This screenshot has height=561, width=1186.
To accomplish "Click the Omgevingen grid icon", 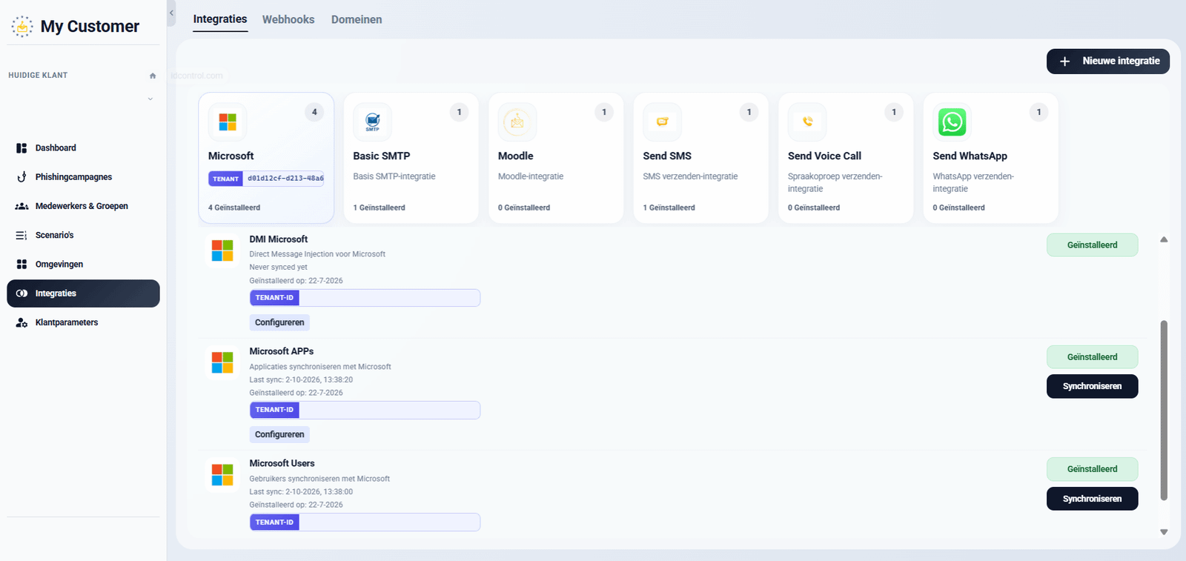I will click(21, 265).
